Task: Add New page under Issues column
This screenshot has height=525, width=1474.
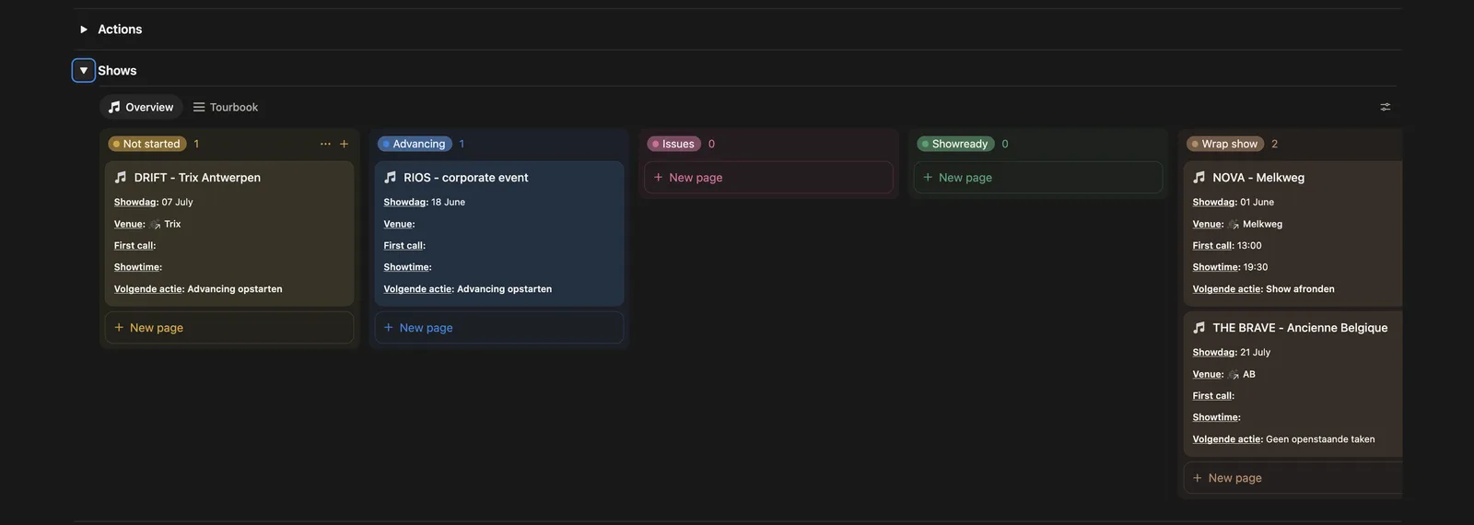Action: 768,177
